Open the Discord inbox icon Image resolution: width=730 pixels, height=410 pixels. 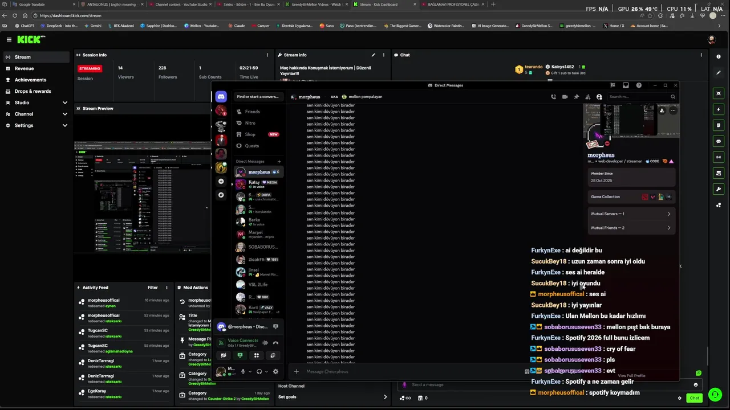626,85
